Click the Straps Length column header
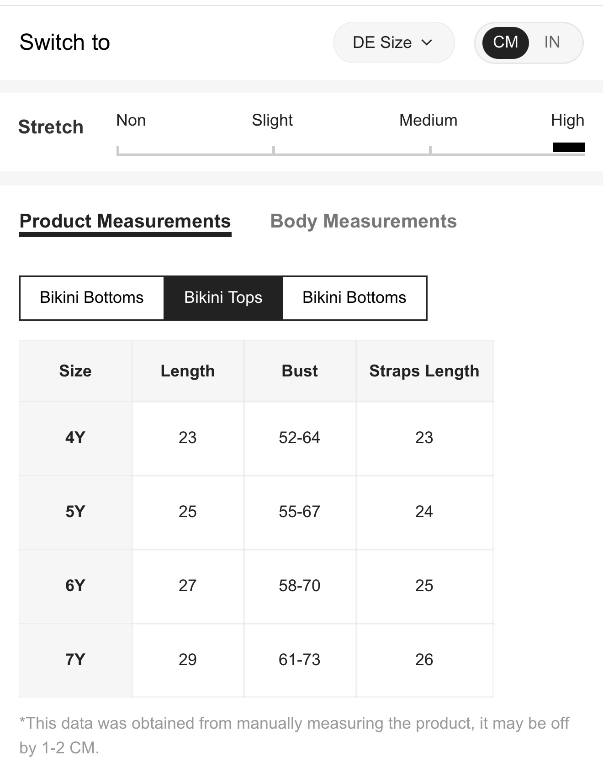603x773 pixels. pos(424,371)
